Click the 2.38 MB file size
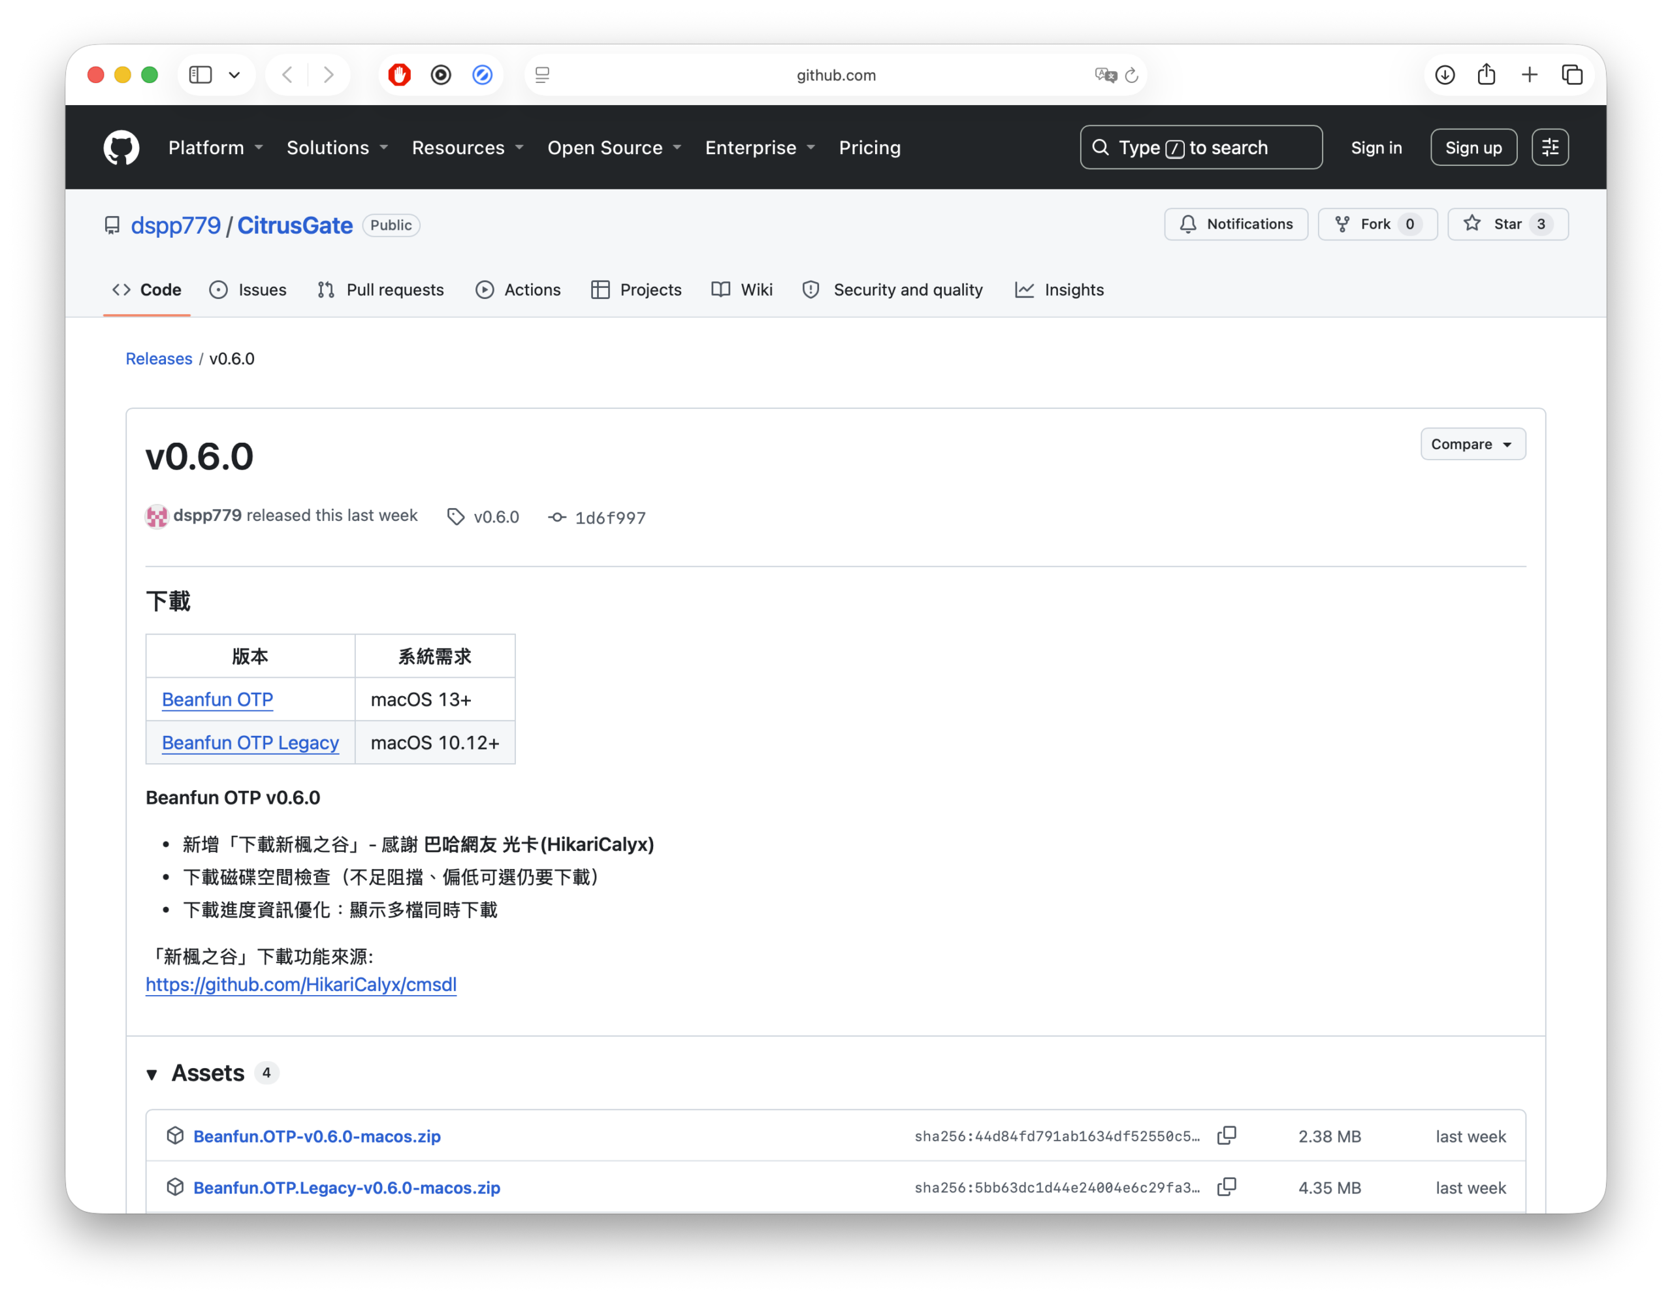The image size is (1672, 1300). click(x=1330, y=1136)
